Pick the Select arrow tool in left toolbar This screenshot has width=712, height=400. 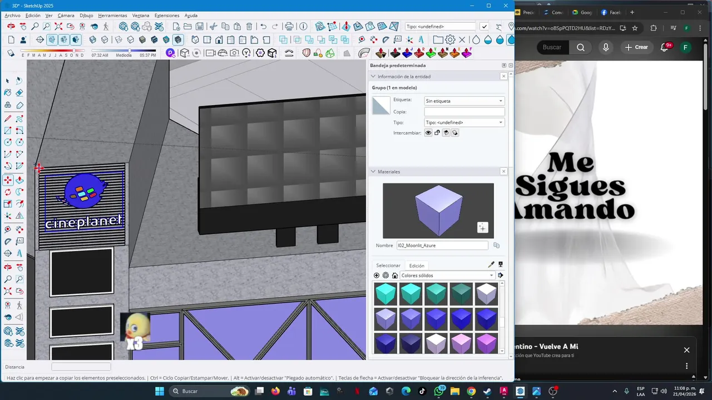[x=8, y=81]
